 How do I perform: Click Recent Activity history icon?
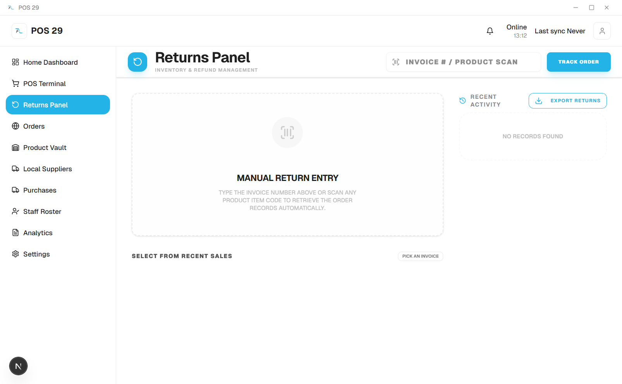pyautogui.click(x=462, y=101)
